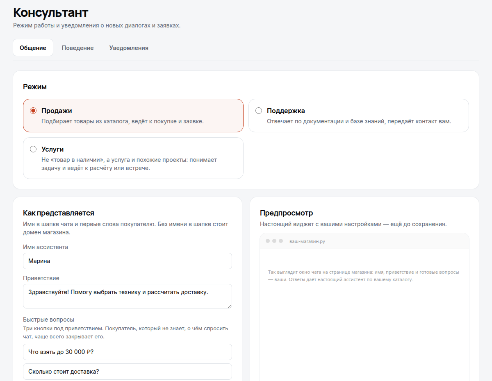Select the Продажи mode radio button
492x381 pixels.
[33, 111]
